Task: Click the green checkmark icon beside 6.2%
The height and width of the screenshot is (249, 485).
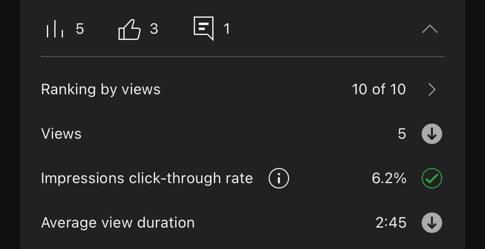Action: (x=432, y=178)
